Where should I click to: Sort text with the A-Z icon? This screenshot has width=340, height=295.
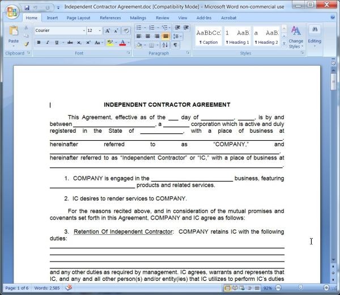(165, 45)
